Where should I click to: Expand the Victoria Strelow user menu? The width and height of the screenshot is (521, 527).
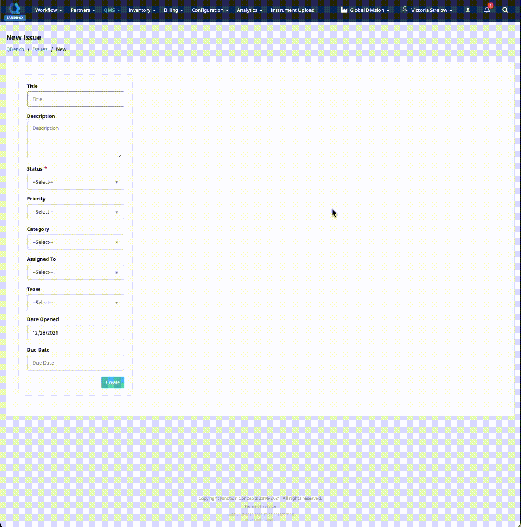431,10
